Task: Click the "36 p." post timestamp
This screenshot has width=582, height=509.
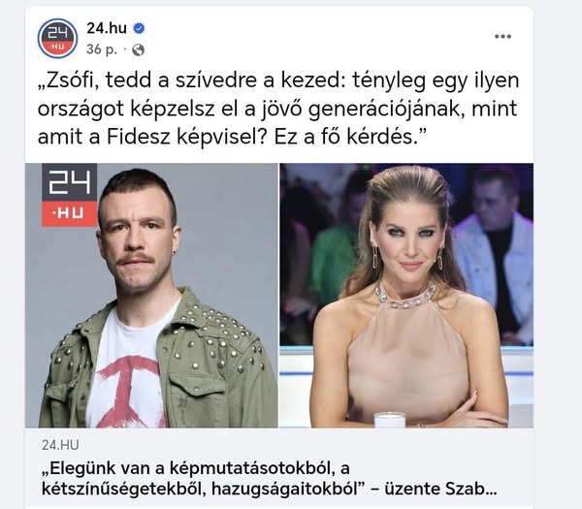Action: pos(102,49)
